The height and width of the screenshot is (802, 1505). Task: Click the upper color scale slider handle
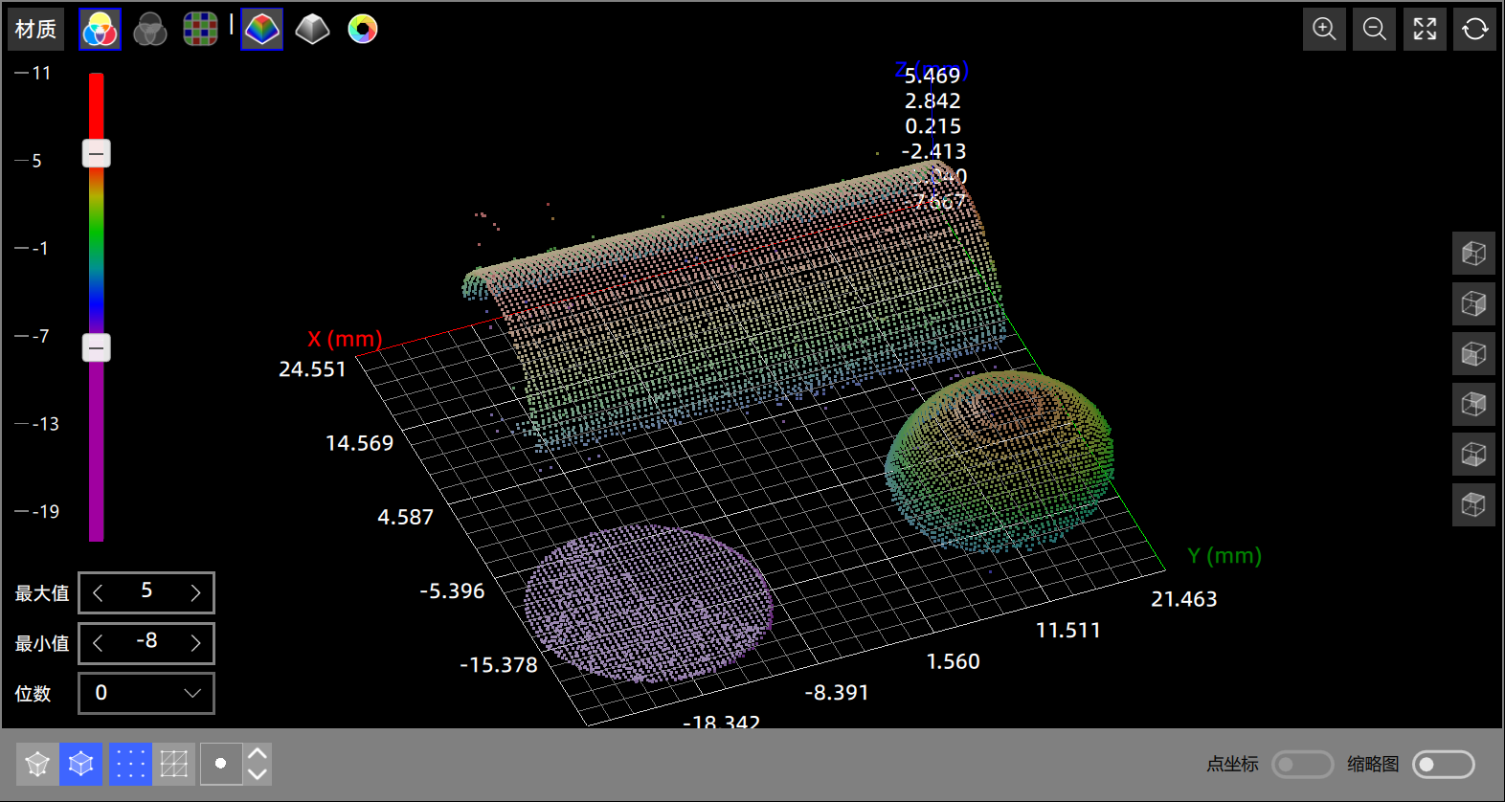(x=96, y=153)
